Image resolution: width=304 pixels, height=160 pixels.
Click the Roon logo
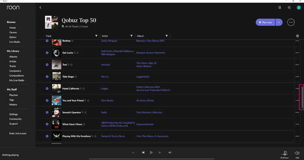[13, 7]
